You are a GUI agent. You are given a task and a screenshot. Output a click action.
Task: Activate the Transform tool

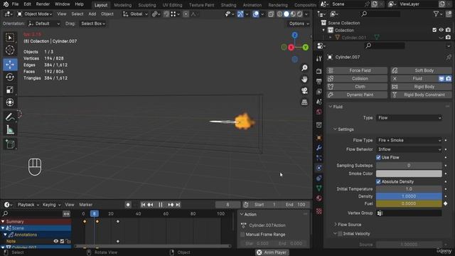10,102
